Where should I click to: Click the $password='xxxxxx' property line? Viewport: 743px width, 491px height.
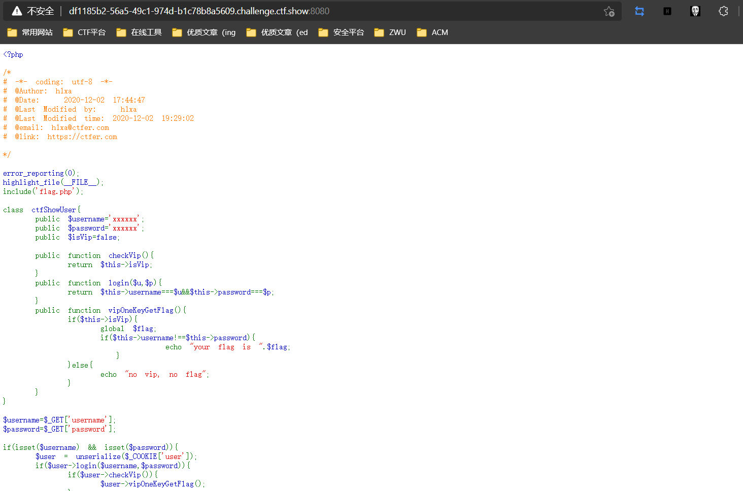coord(90,228)
